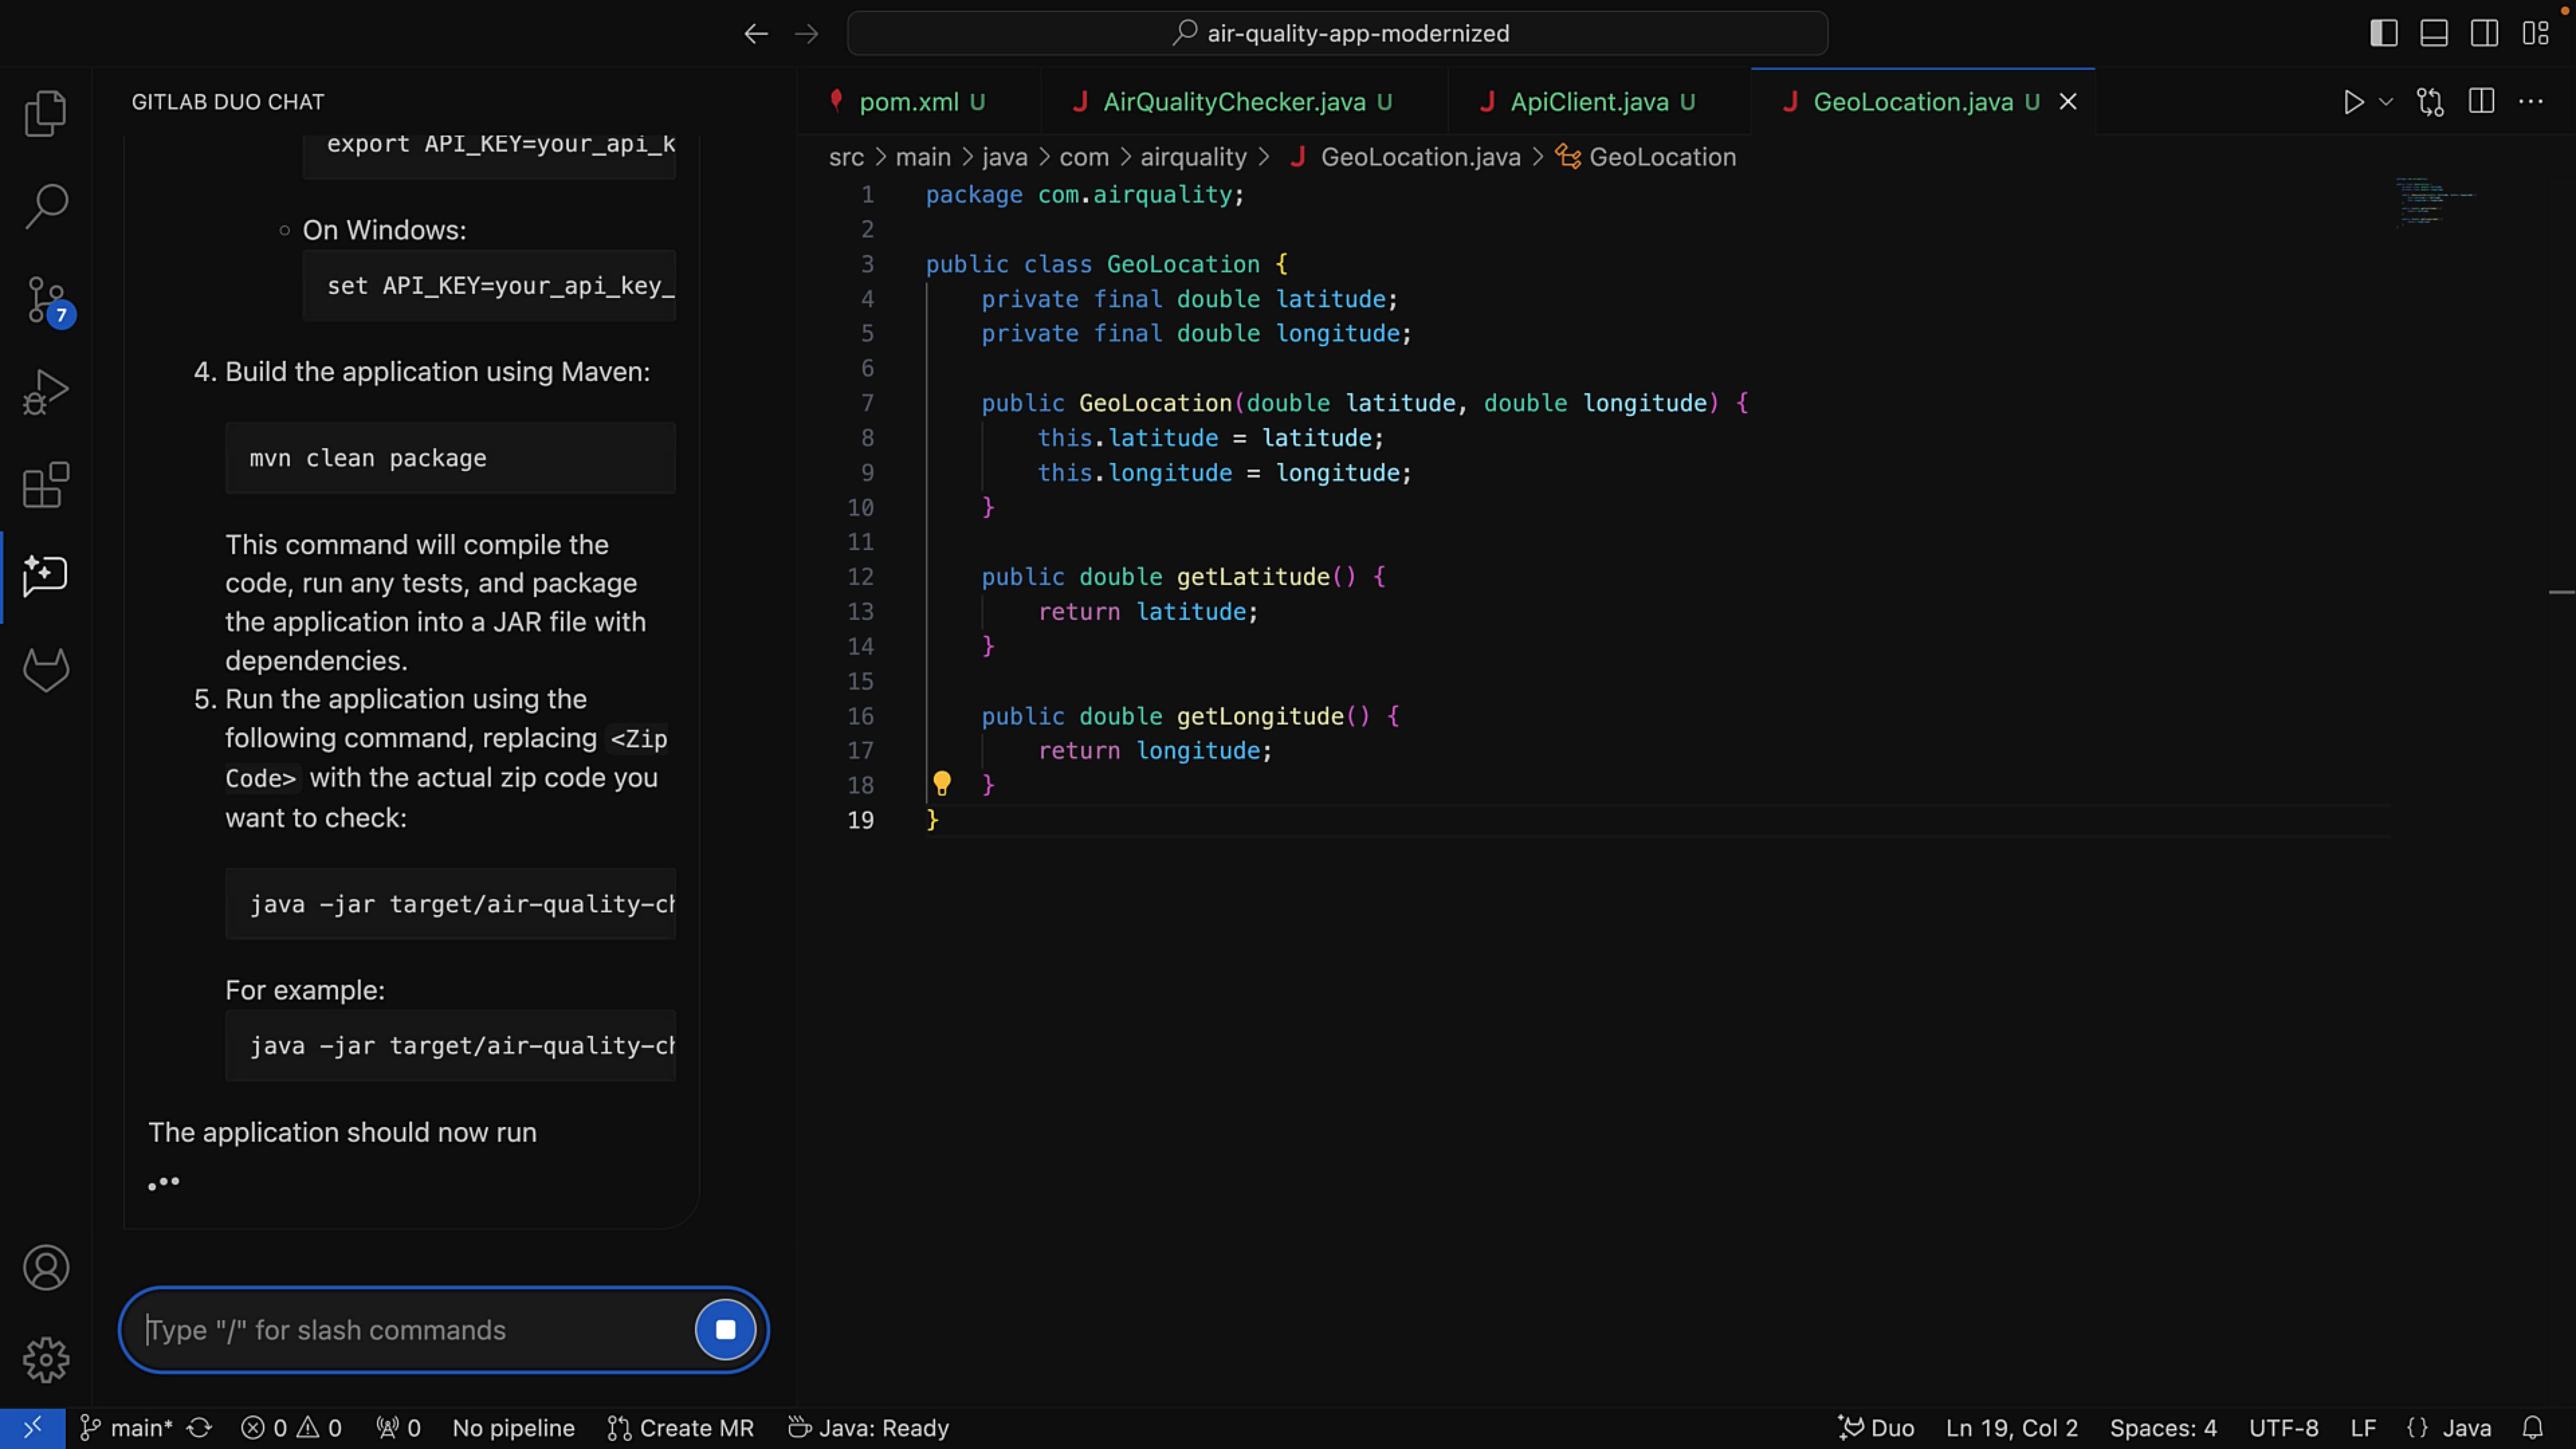Open the GitLab Workflow tanuki icon
2576x1449 pixels.
click(x=45, y=670)
